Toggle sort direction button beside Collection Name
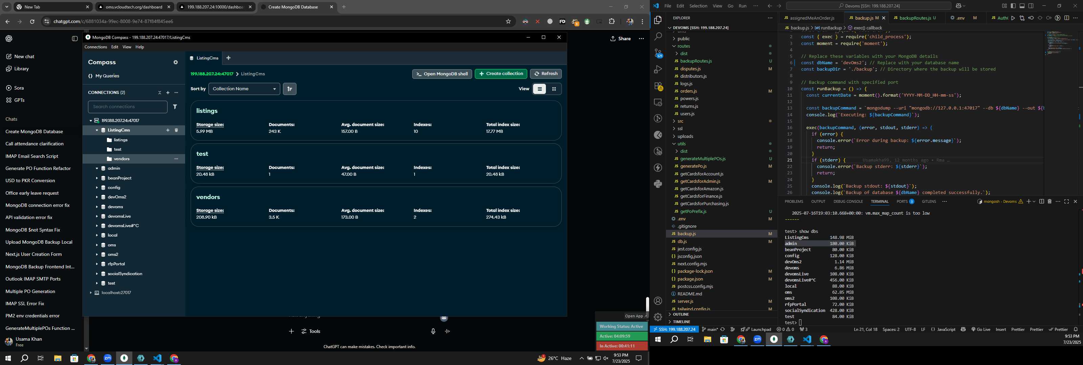The height and width of the screenshot is (365, 1083). [290, 89]
